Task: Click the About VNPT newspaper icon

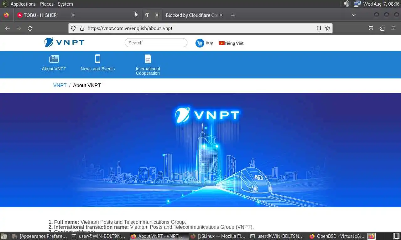Action: (54, 59)
